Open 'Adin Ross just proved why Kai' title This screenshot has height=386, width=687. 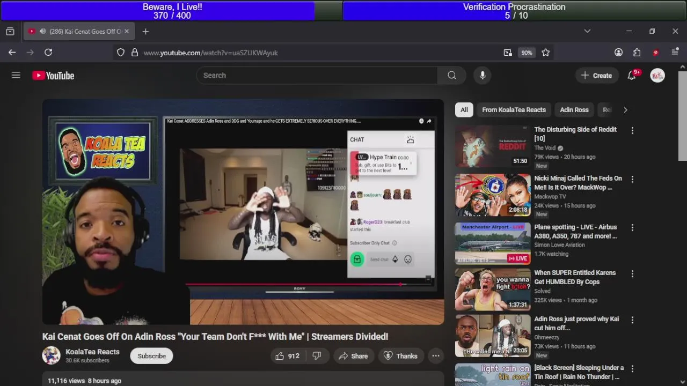tap(576, 323)
